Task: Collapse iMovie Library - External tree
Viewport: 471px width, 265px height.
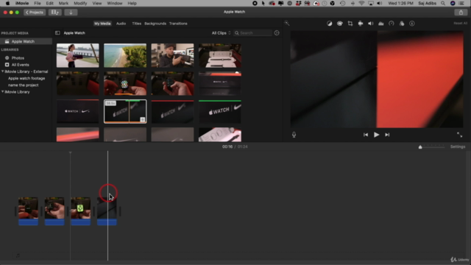Action: 3,71
